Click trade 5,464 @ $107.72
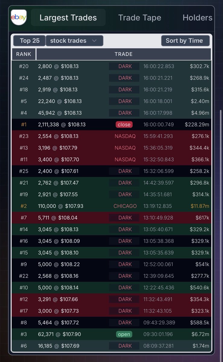 tap(58, 322)
